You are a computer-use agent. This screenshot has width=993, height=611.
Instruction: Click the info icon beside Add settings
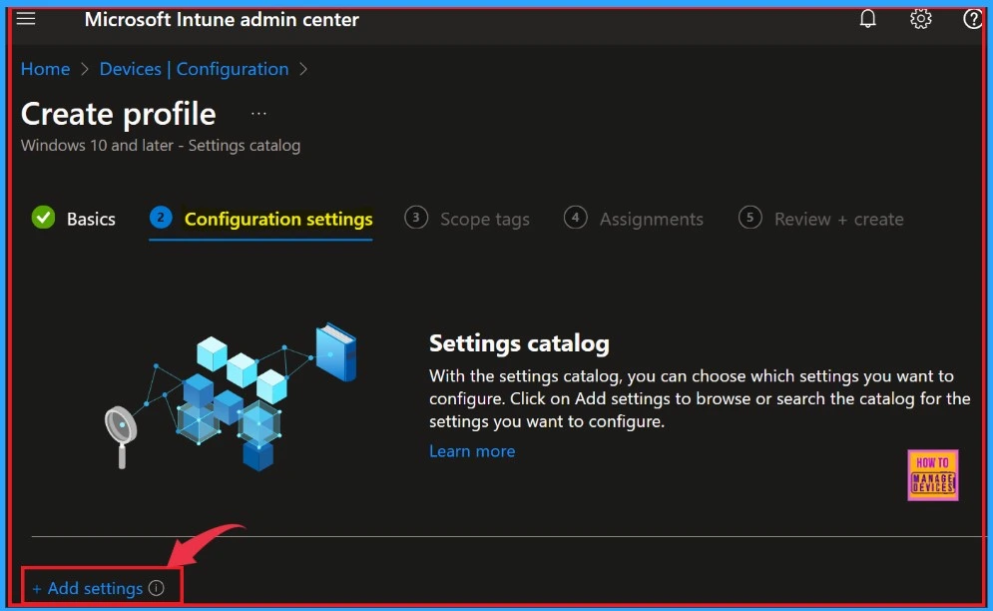(157, 588)
